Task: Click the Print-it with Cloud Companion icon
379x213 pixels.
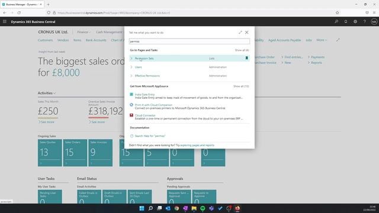Action: click(x=131, y=105)
